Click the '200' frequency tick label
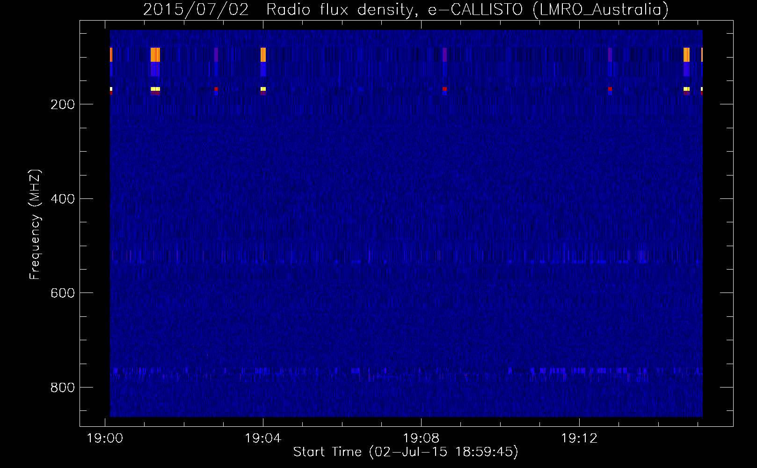 point(63,104)
